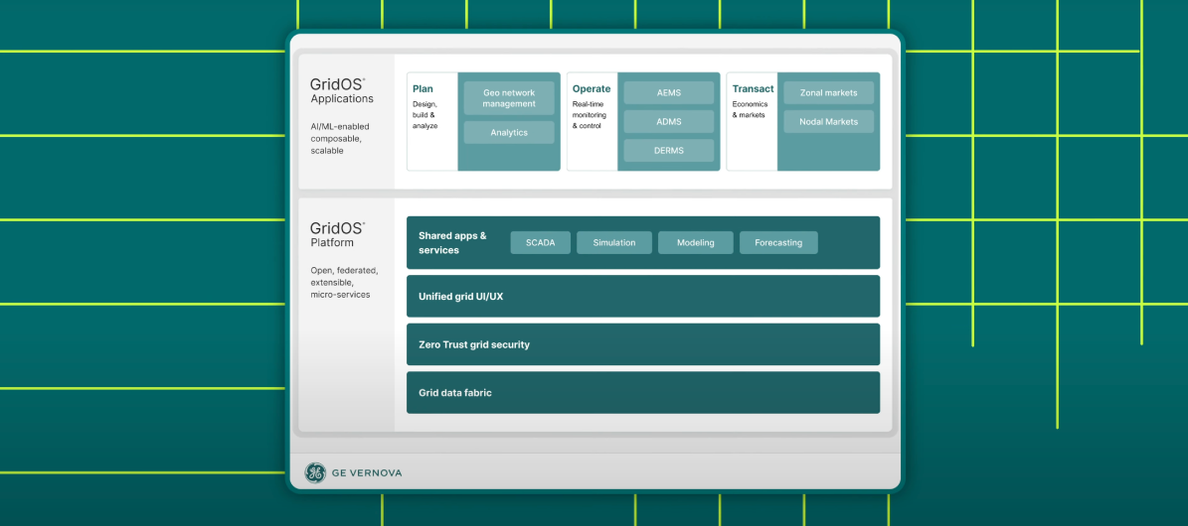Select the Zero Trust grid security layer
Viewport: 1188px width, 526px height.
643,344
